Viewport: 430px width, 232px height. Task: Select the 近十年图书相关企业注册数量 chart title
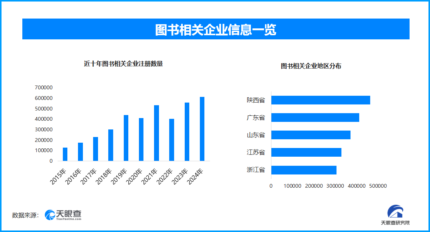pyautogui.click(x=123, y=64)
